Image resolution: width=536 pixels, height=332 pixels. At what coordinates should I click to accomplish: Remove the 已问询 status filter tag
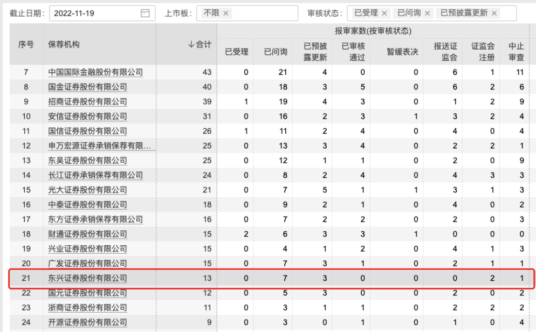coord(427,13)
